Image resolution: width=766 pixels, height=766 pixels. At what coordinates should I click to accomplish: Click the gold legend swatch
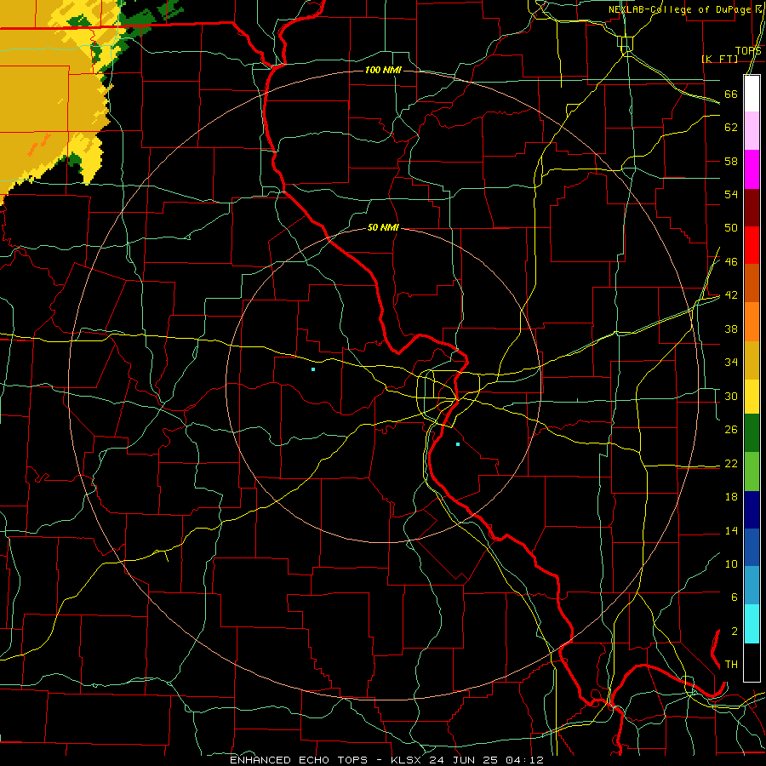(x=752, y=360)
